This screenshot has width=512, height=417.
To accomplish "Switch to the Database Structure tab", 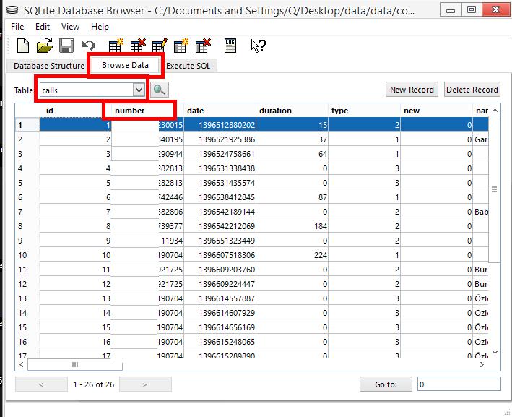I will coord(48,66).
